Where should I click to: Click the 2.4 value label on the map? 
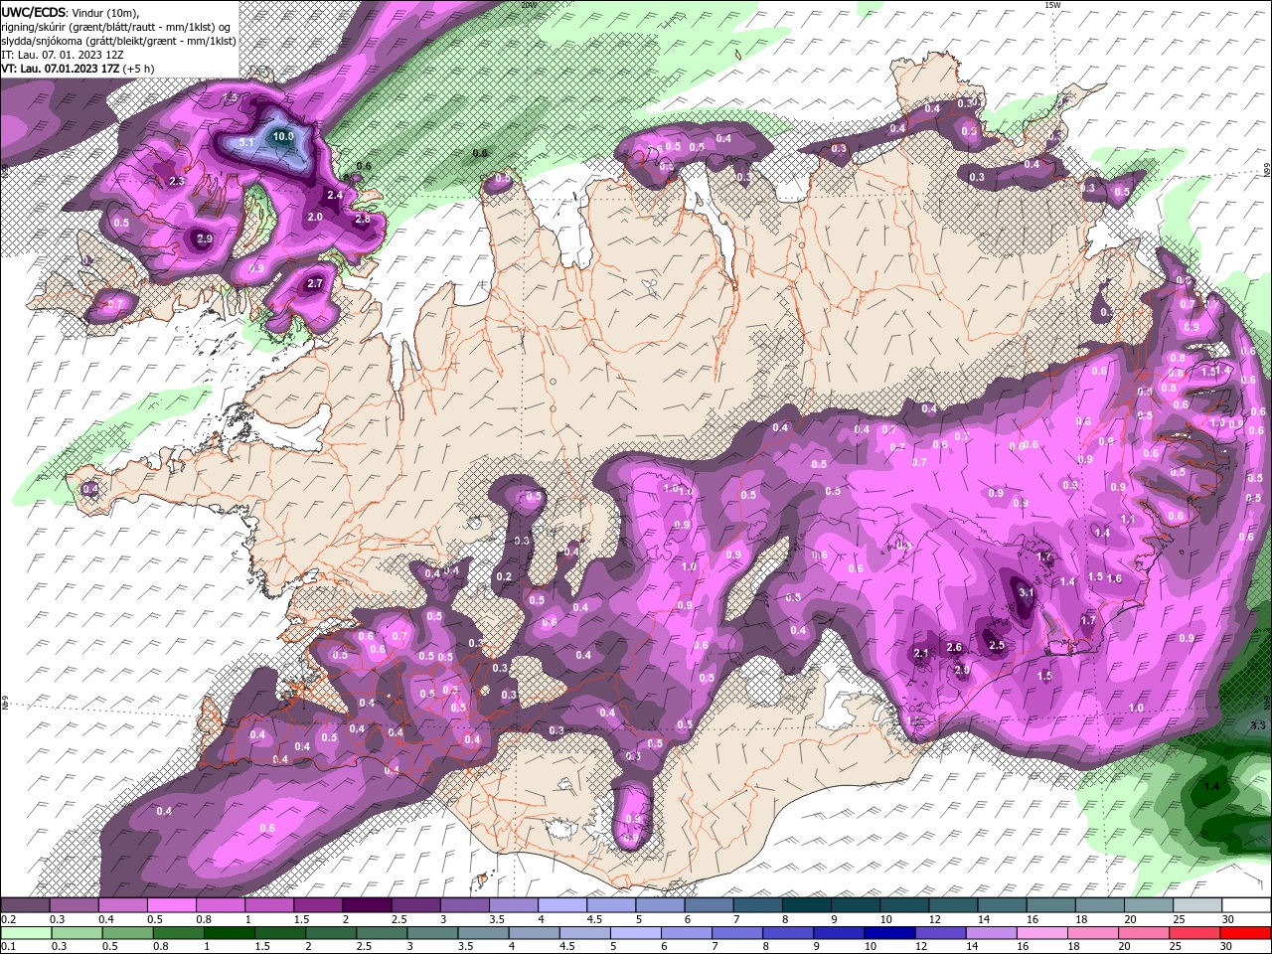(335, 196)
